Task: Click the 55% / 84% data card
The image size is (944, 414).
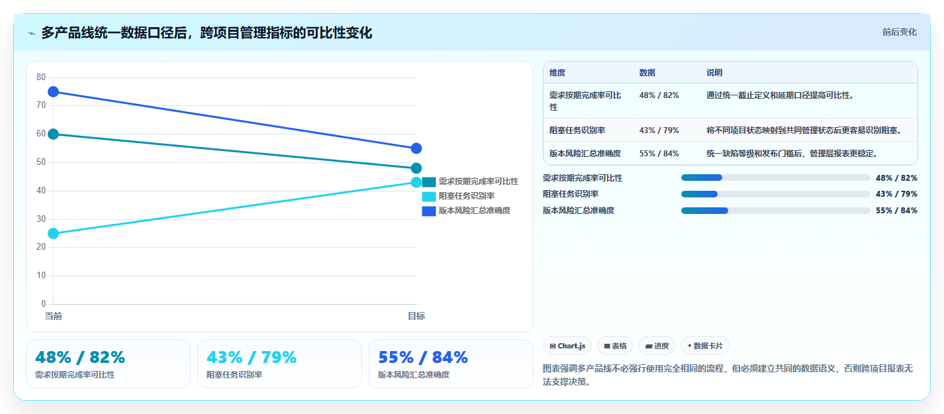Action: pyautogui.click(x=451, y=364)
